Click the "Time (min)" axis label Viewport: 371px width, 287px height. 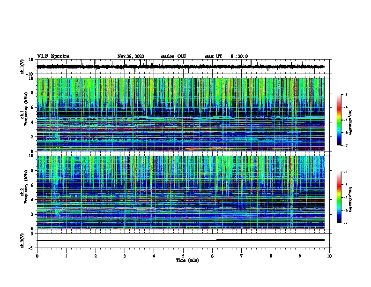(187, 260)
